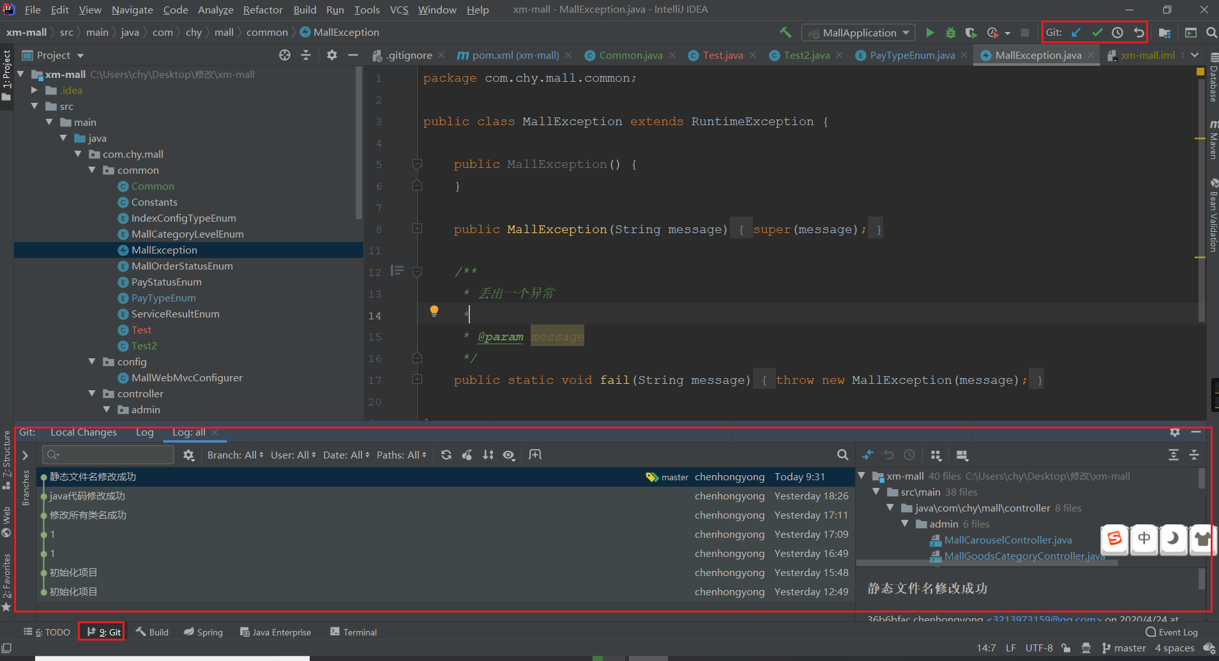
Task: Click expand all icon in commit details panel
Action: click(x=1174, y=455)
